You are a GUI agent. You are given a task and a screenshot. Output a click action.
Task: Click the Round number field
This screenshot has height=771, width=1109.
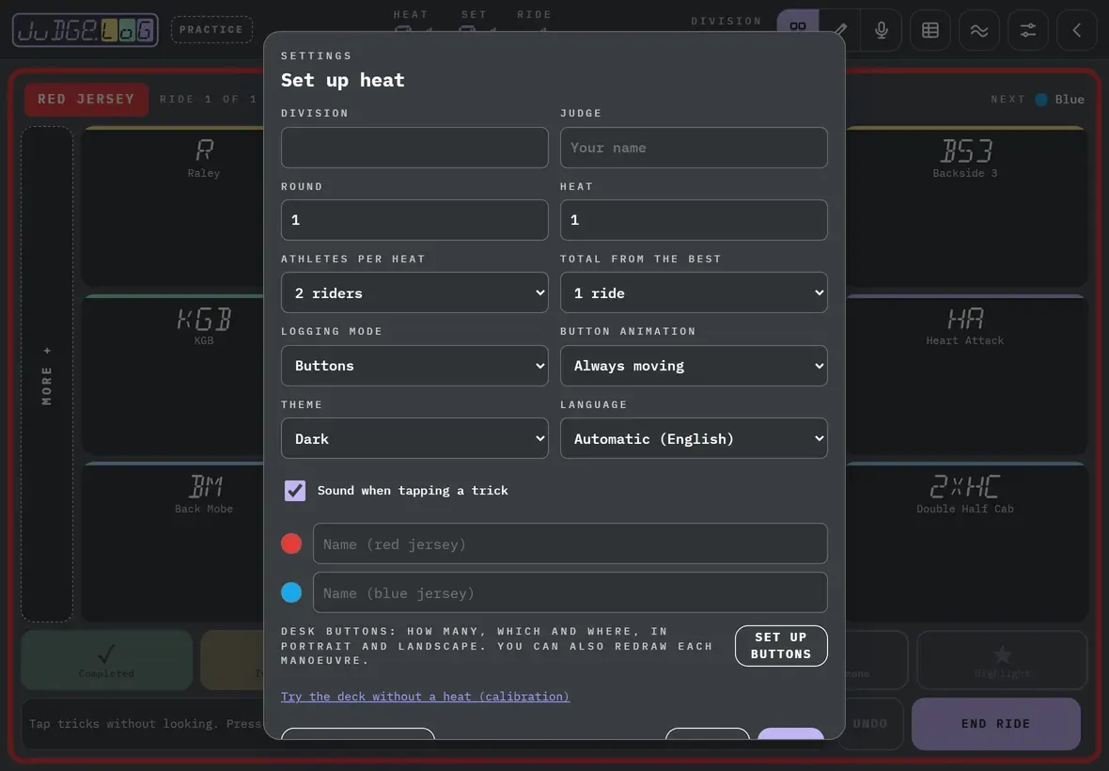click(x=414, y=220)
